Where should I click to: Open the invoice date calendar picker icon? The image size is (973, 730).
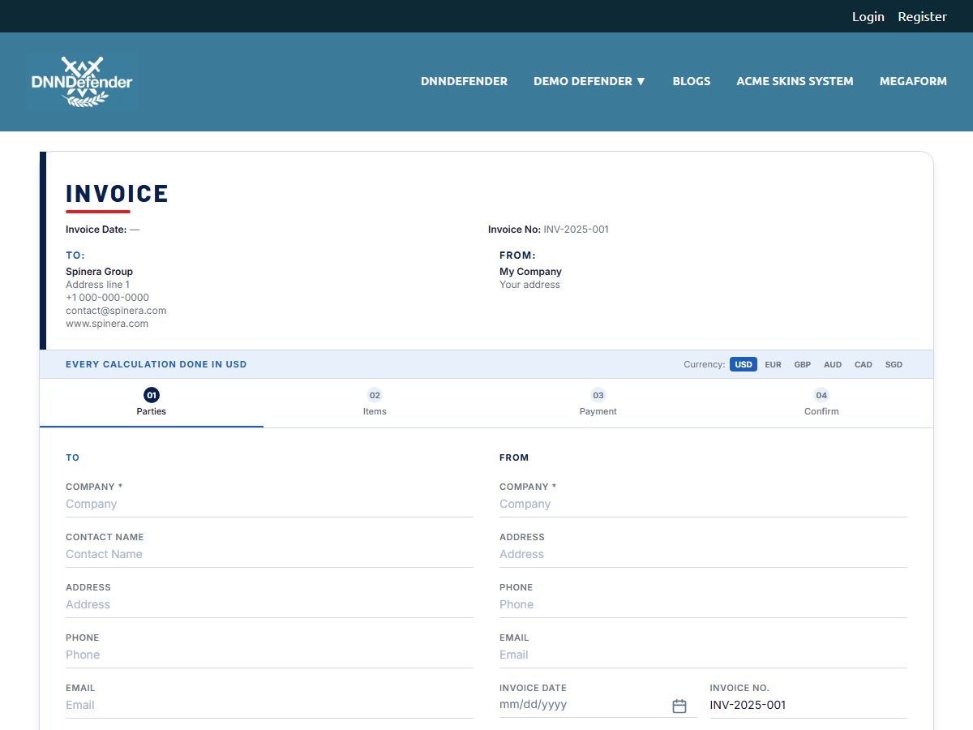679,706
